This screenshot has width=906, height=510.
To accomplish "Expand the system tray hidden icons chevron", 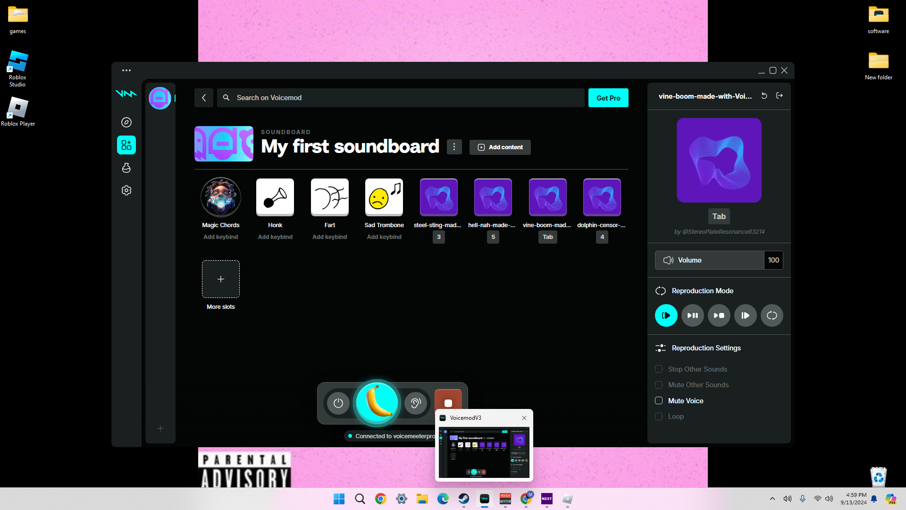I will [x=772, y=499].
